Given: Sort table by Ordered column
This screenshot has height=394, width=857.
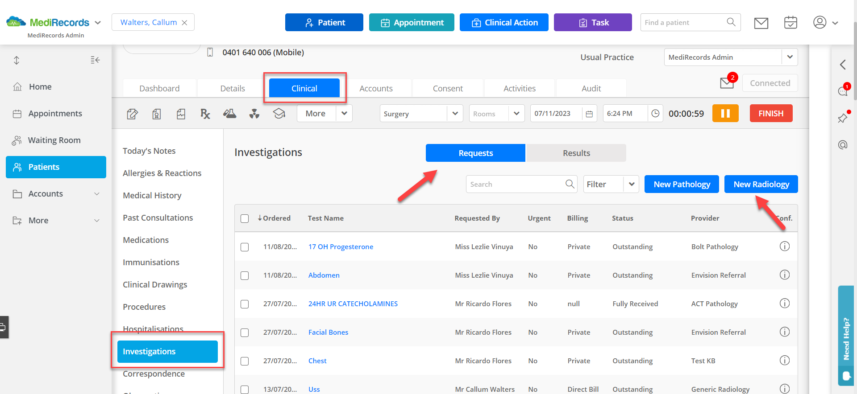Looking at the screenshot, I should [x=274, y=218].
